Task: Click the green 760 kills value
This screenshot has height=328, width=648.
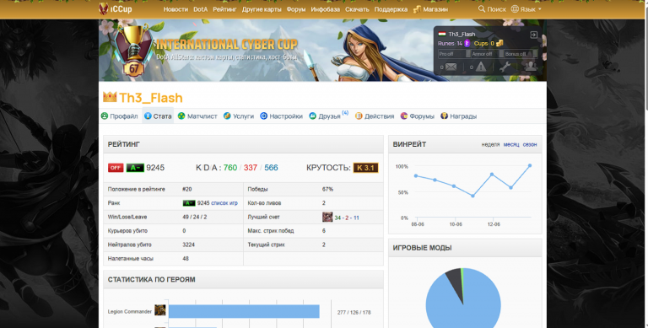Action: (x=230, y=168)
